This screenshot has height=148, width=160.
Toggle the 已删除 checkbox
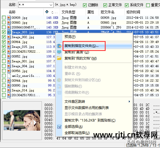pos(85,5)
